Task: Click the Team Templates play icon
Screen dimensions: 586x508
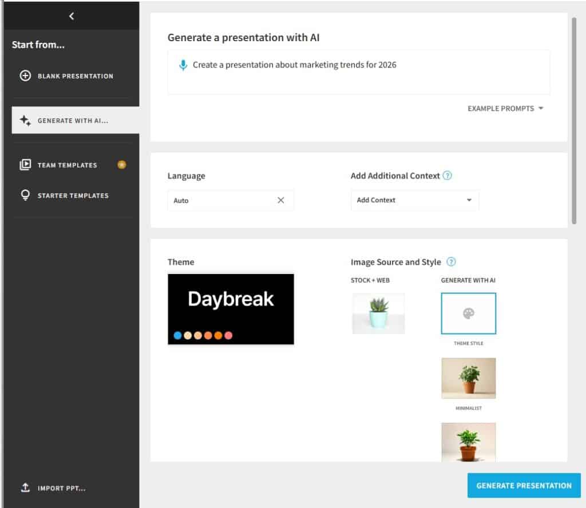Action: click(x=25, y=165)
